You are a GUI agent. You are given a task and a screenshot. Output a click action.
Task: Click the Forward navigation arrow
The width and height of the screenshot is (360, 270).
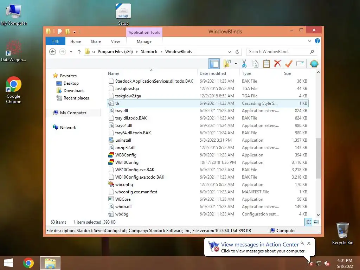tap(63, 52)
